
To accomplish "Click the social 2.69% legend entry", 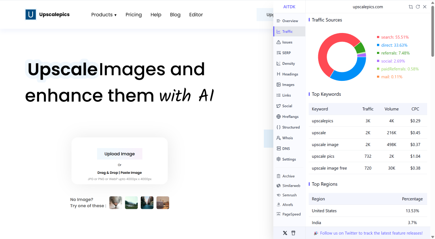I will tap(391, 61).
